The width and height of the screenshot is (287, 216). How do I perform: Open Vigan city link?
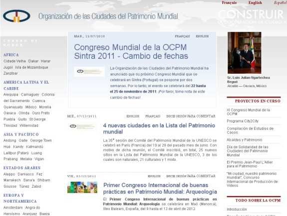tap(39, 159)
